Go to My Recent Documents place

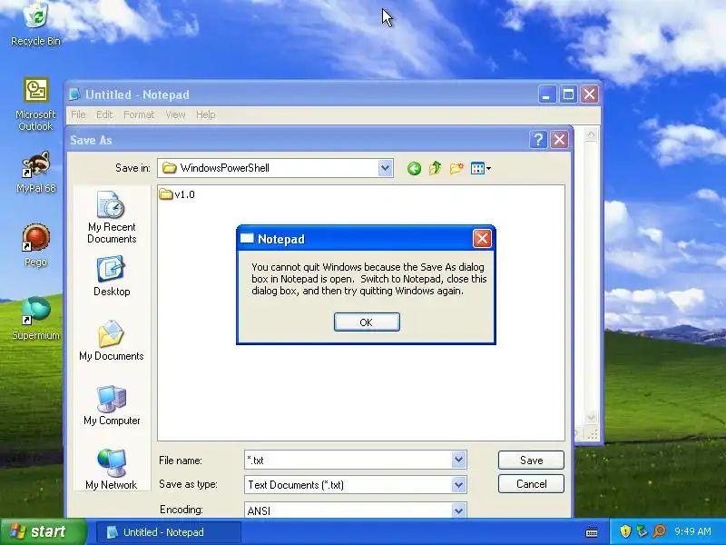(x=112, y=218)
